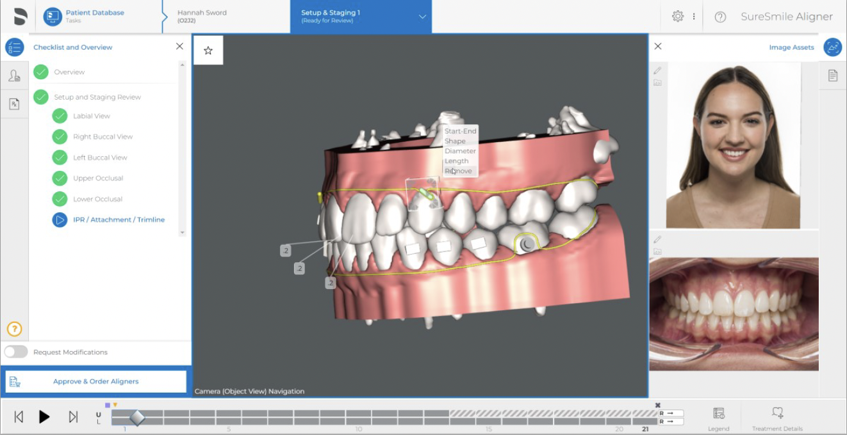Open the Checklist and Overview panel icon
The image size is (847, 435).
14,47
